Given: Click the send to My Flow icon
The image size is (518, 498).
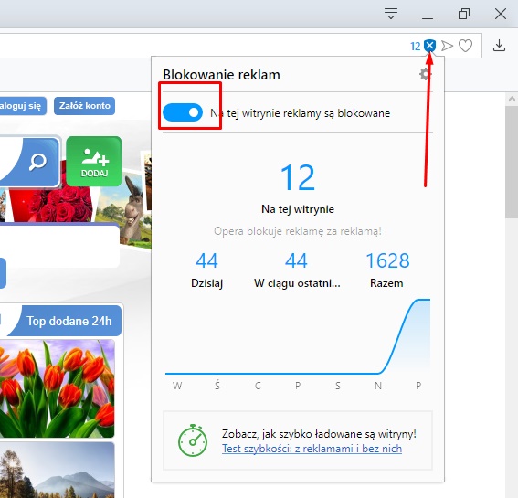Looking at the screenshot, I should coord(447,46).
